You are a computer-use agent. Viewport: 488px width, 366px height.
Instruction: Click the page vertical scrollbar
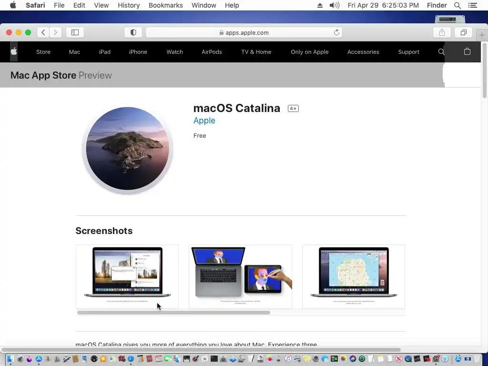484,71
